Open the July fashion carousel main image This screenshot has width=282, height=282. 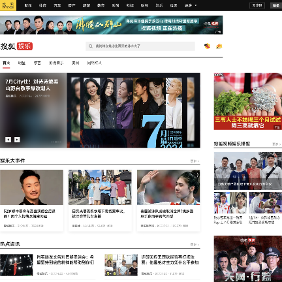pos(133,110)
